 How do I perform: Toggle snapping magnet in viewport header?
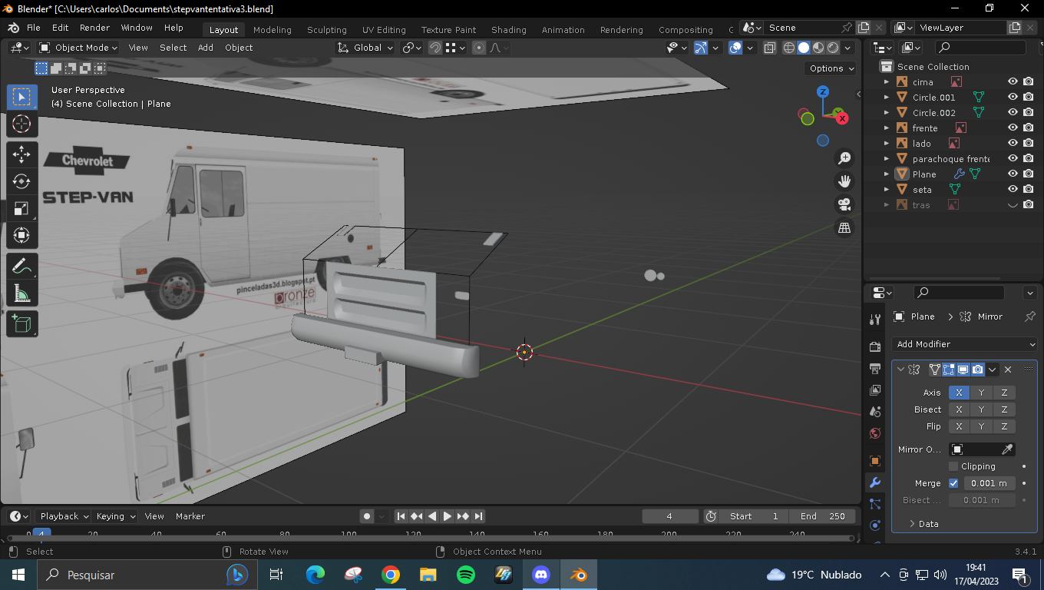point(435,48)
